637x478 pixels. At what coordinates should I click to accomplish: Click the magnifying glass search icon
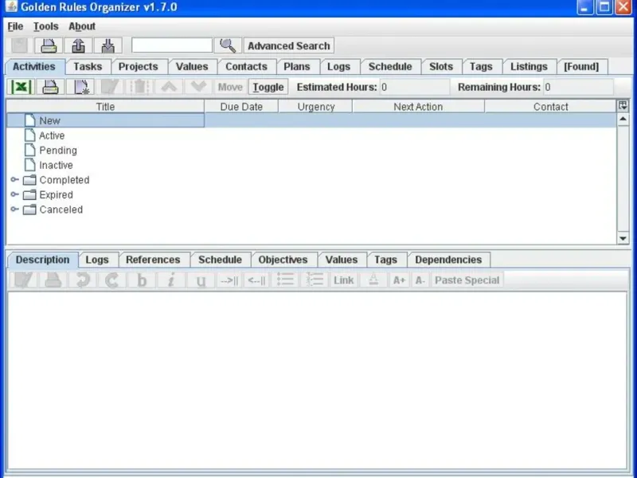228,45
